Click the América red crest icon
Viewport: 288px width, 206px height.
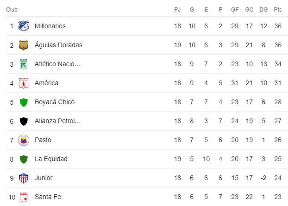coord(24,83)
